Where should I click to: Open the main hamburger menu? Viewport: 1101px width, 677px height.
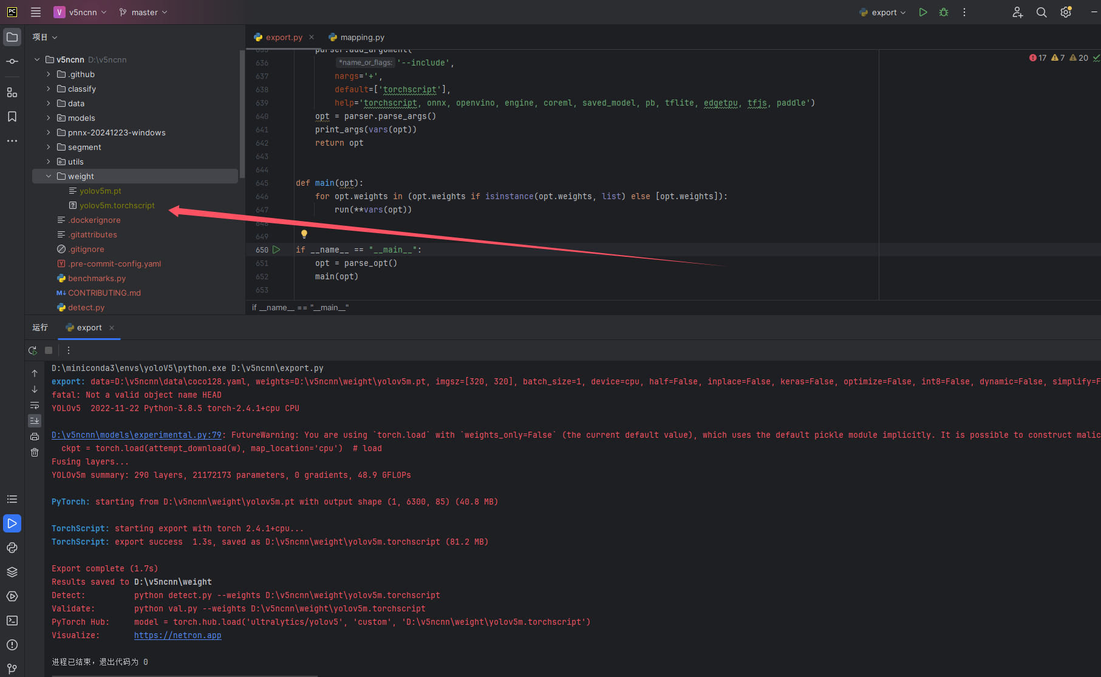point(36,12)
